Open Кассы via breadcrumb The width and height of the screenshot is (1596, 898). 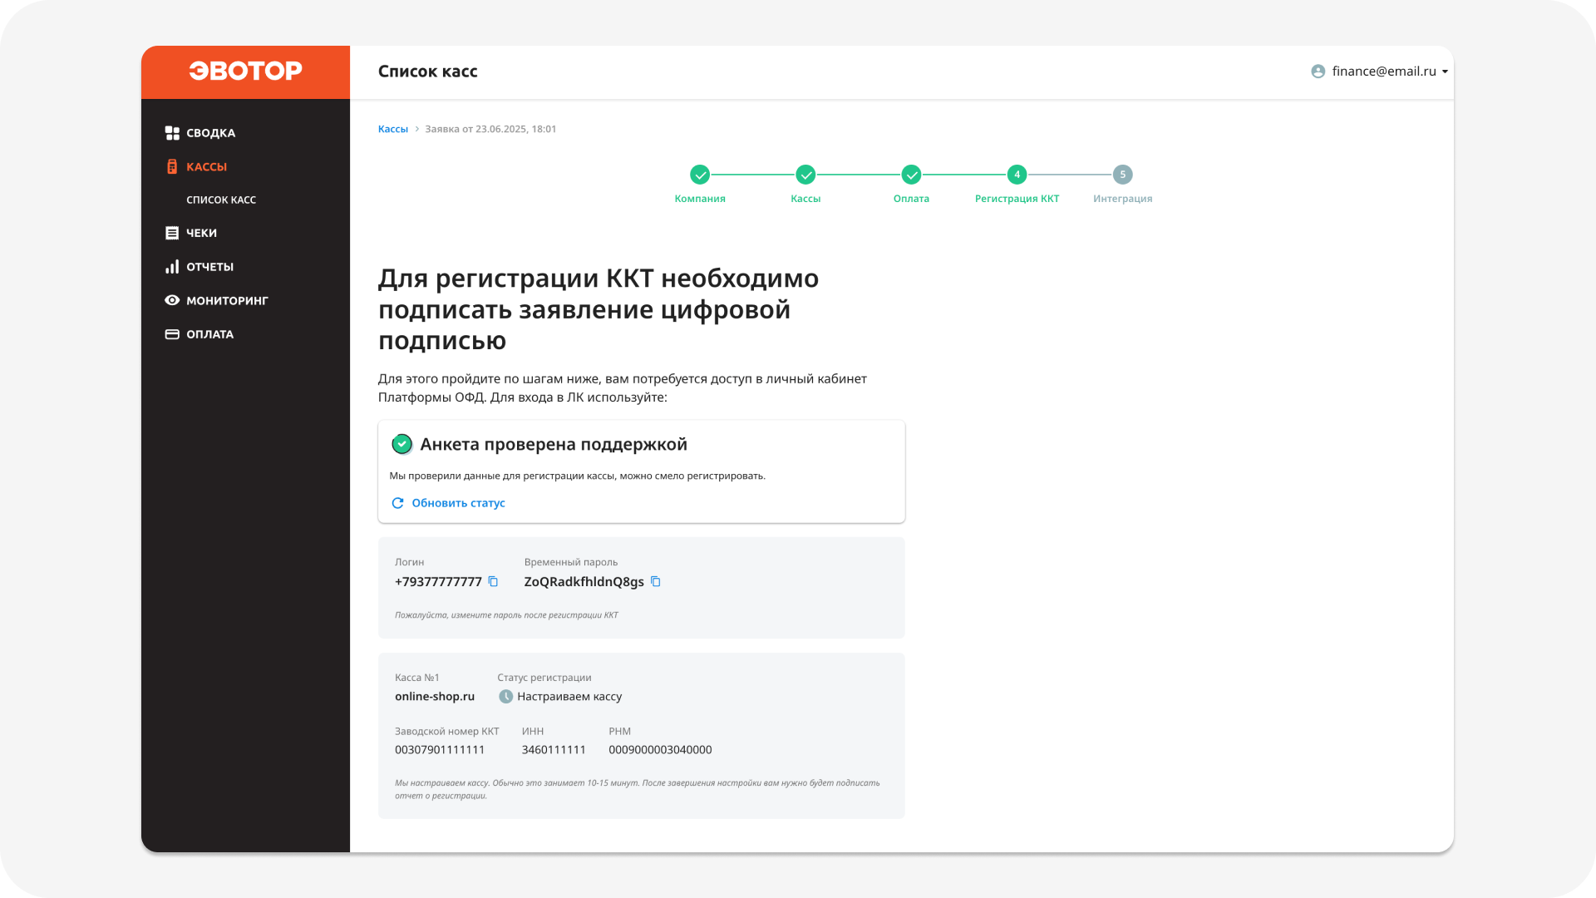pyautogui.click(x=392, y=129)
